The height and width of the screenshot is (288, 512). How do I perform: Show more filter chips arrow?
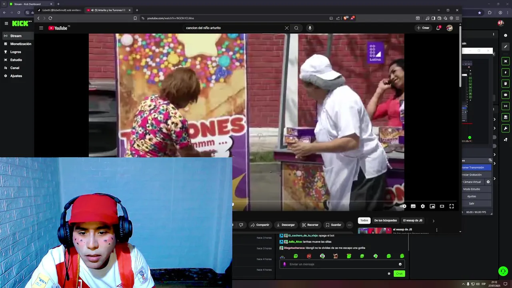click(433, 221)
